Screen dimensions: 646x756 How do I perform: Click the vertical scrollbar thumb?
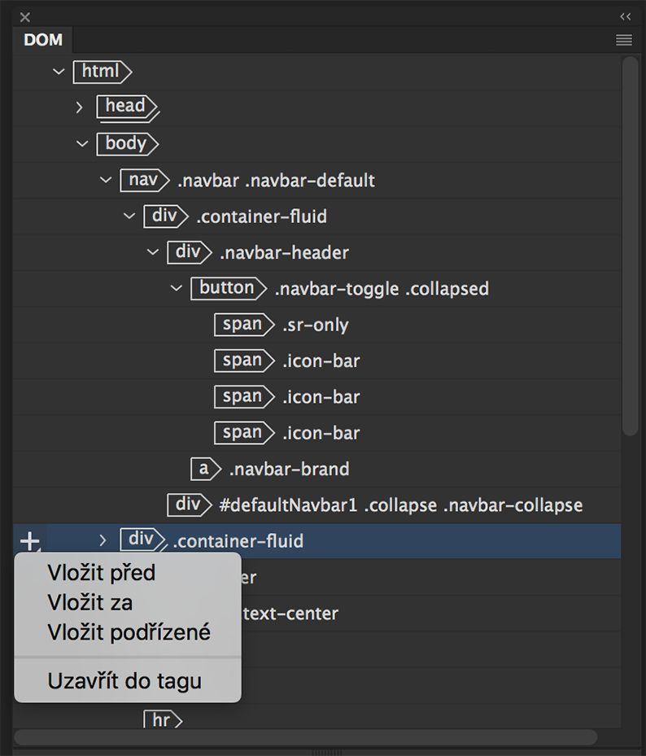click(x=629, y=244)
